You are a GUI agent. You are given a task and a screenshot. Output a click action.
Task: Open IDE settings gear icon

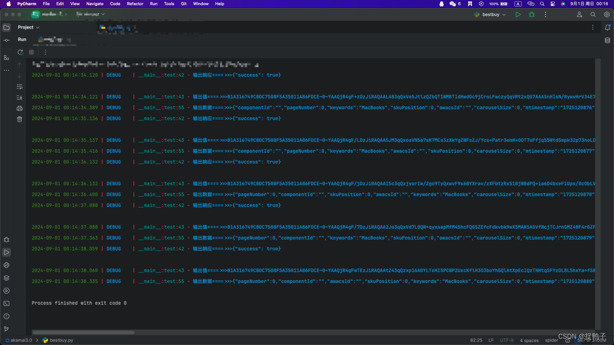pos(607,15)
